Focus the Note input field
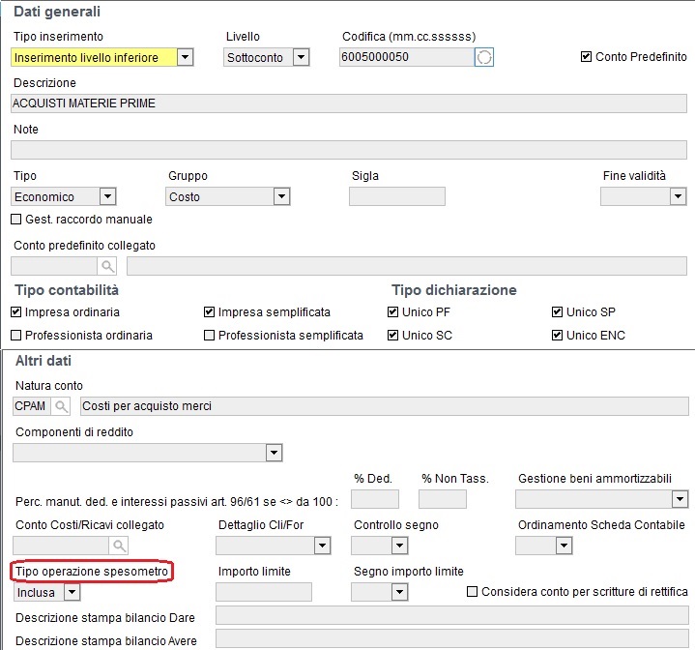This screenshot has width=695, height=650. pyautogui.click(x=349, y=150)
